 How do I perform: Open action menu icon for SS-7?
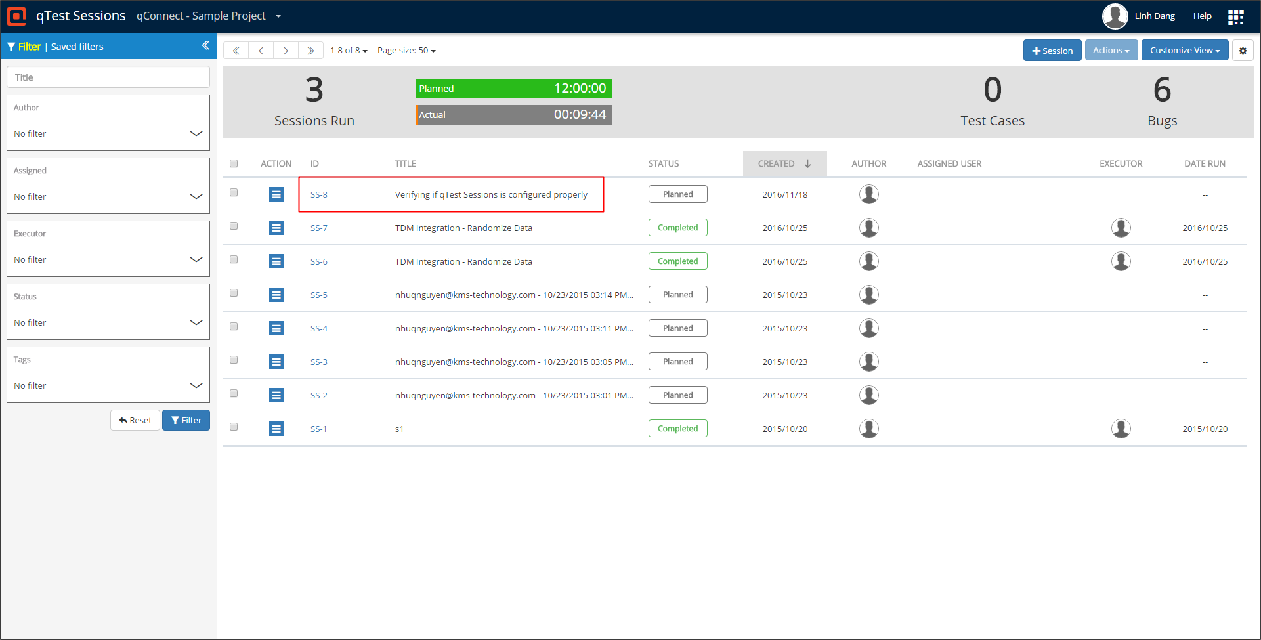point(277,228)
